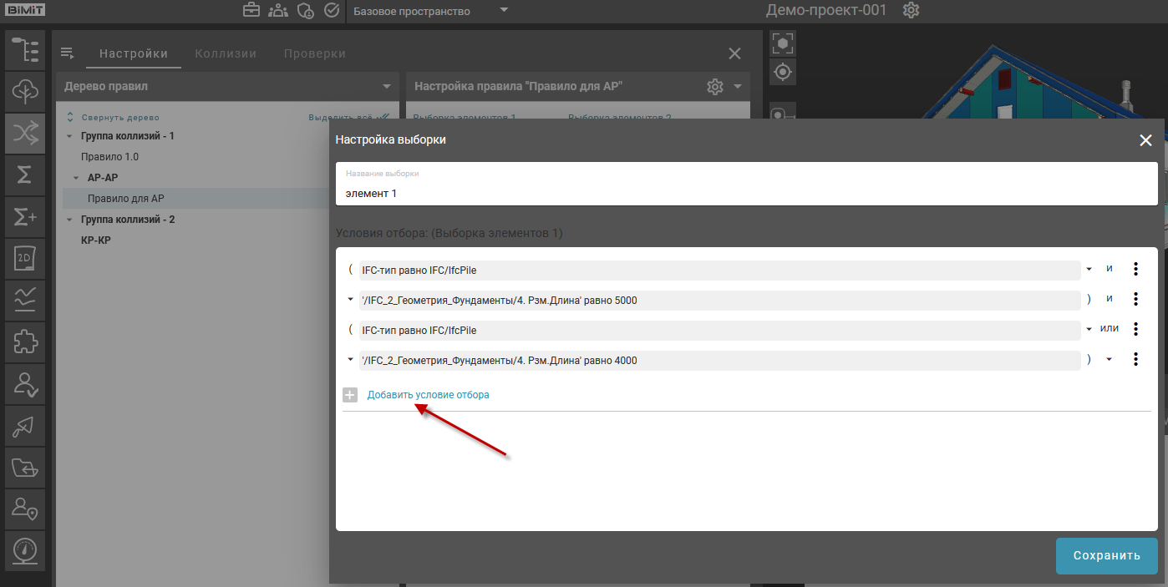The image size is (1168, 587).
Task: Select the КР-КР tree item
Action: coord(95,240)
